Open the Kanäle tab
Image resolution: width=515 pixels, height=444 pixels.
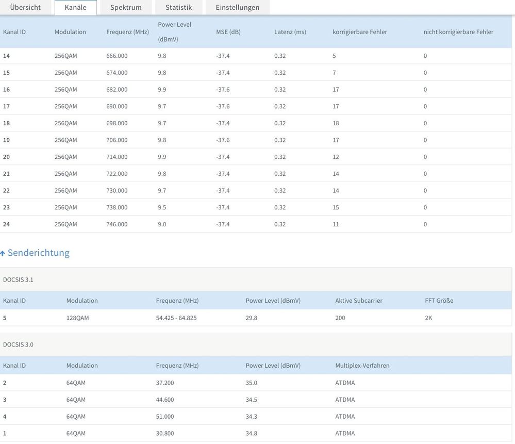pos(75,7)
